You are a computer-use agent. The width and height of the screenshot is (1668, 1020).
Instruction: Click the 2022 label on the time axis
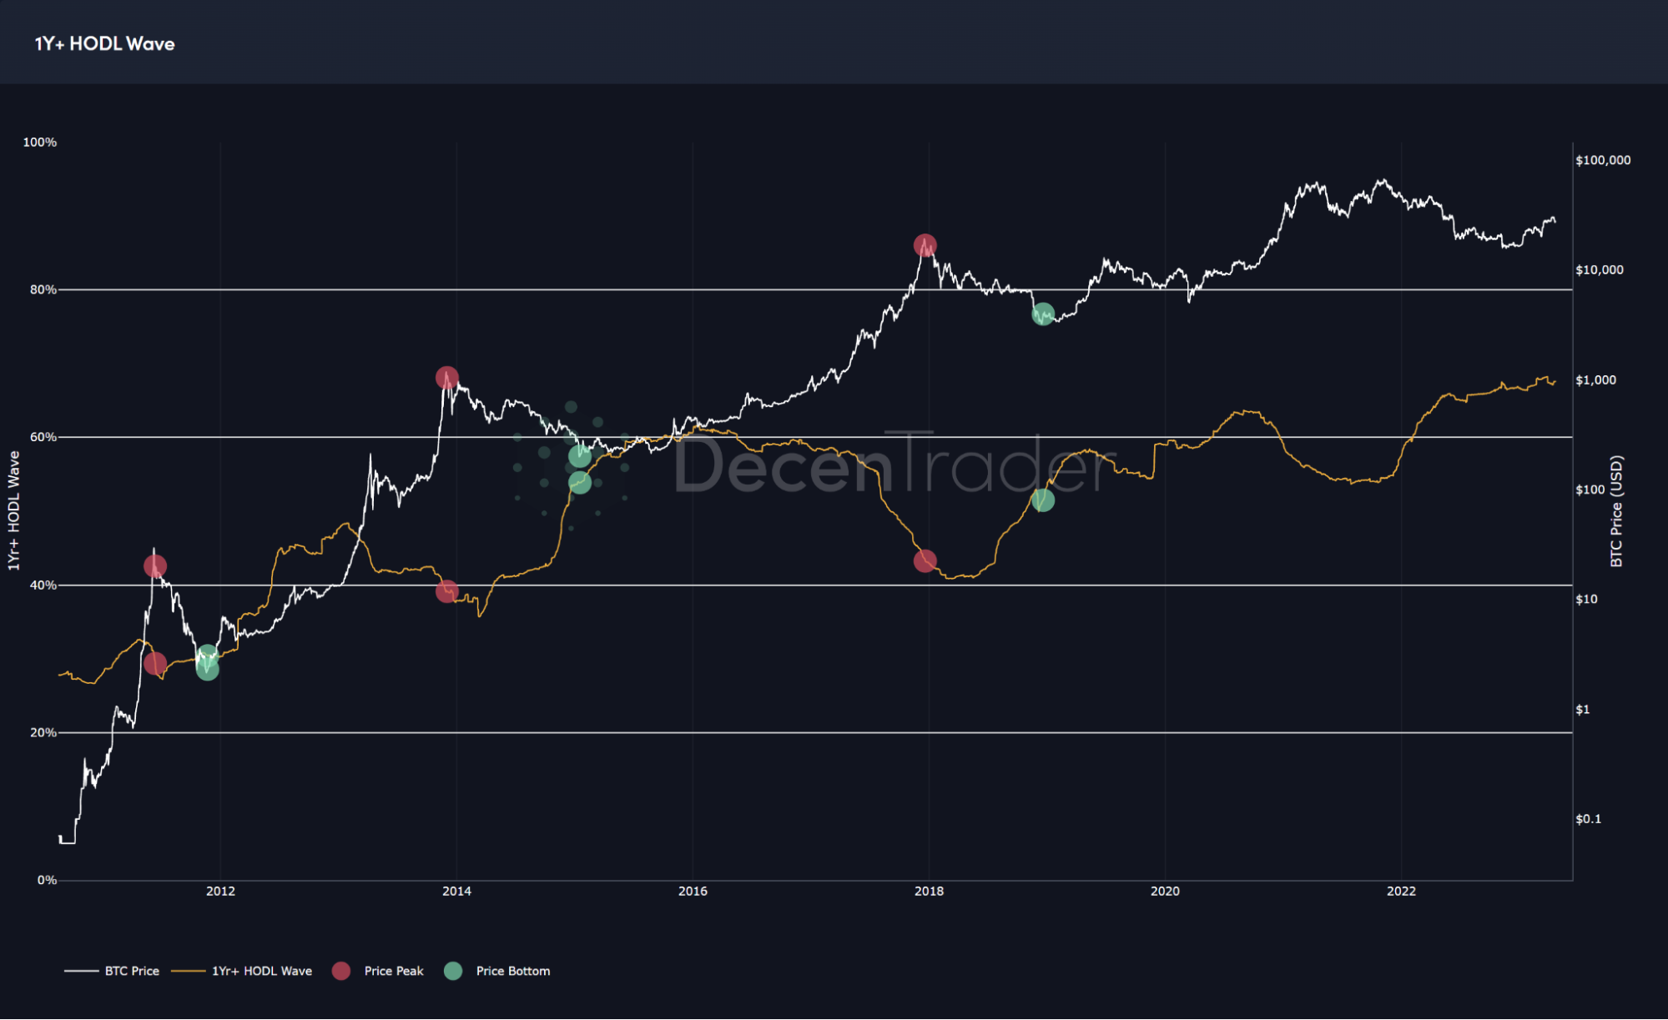1402,891
